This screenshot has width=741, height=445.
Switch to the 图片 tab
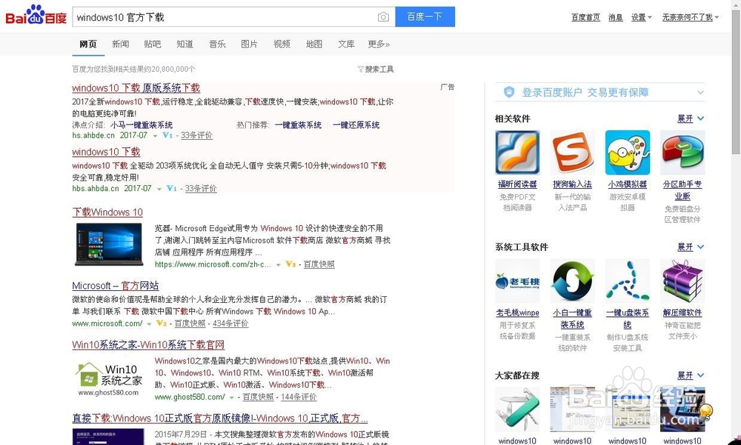coord(249,44)
